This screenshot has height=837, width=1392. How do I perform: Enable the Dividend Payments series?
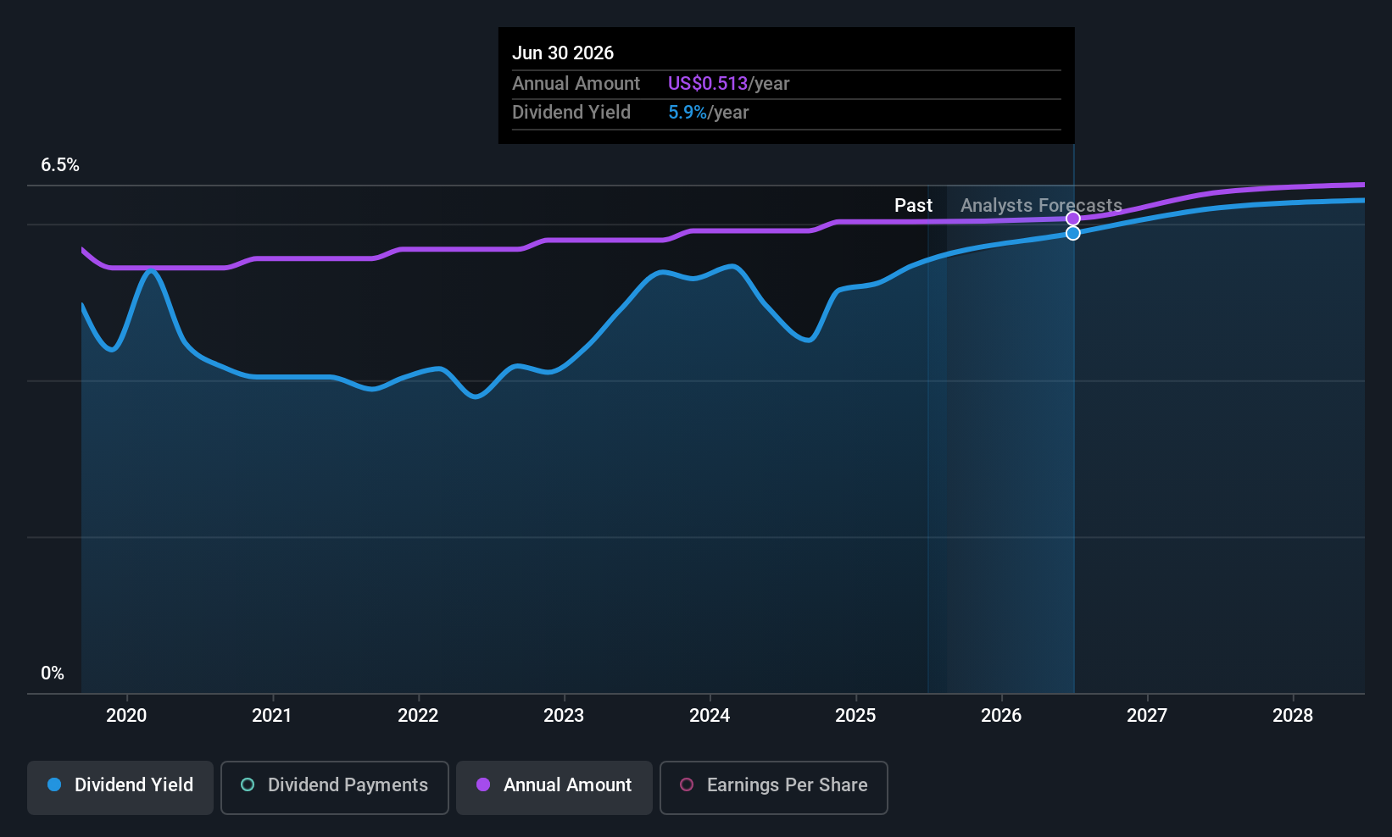pyautogui.click(x=335, y=787)
